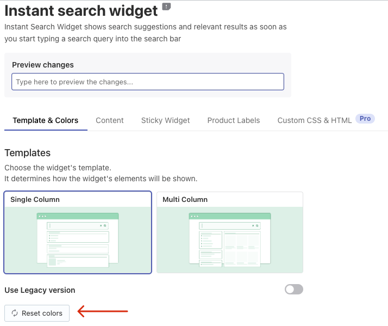Click the circular arrows icon in Reset colors
388x326 pixels.
point(14,313)
